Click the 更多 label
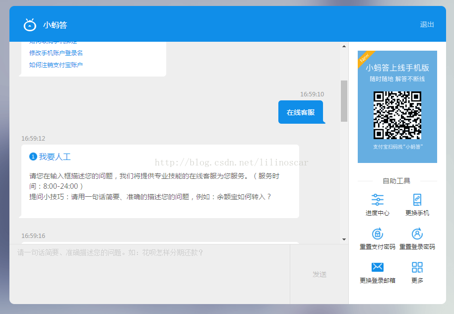454x314 pixels. tap(417, 280)
